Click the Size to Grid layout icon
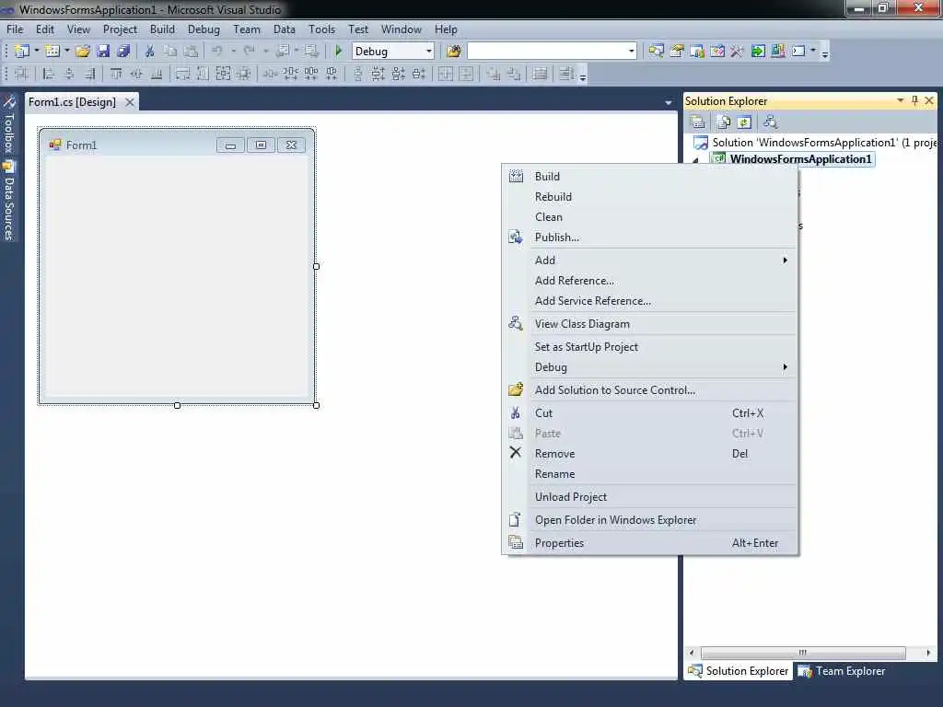 pyautogui.click(x=243, y=74)
